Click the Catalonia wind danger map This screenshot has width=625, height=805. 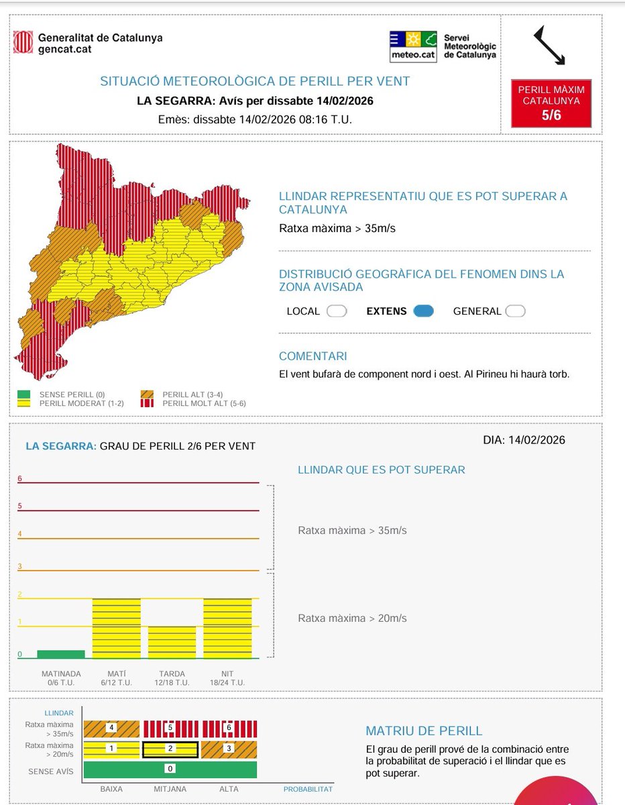(x=133, y=262)
